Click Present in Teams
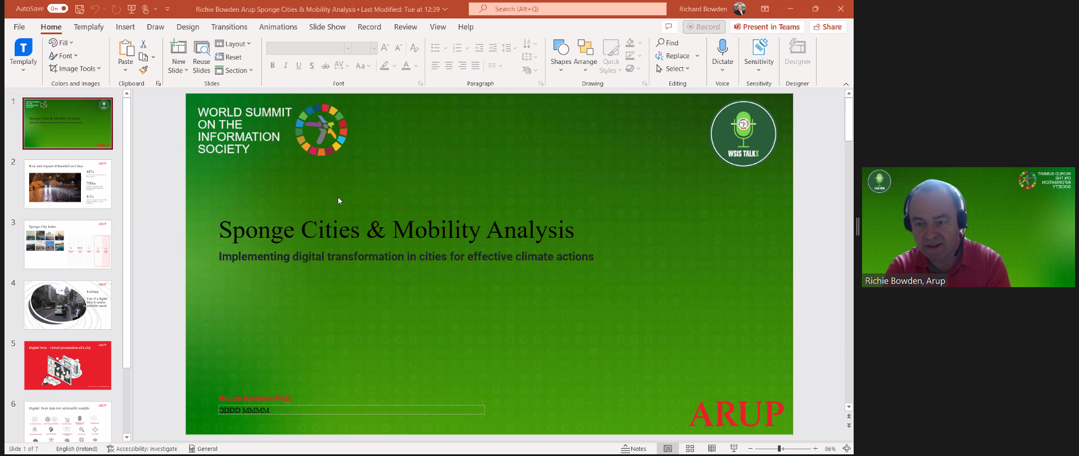 pos(767,27)
